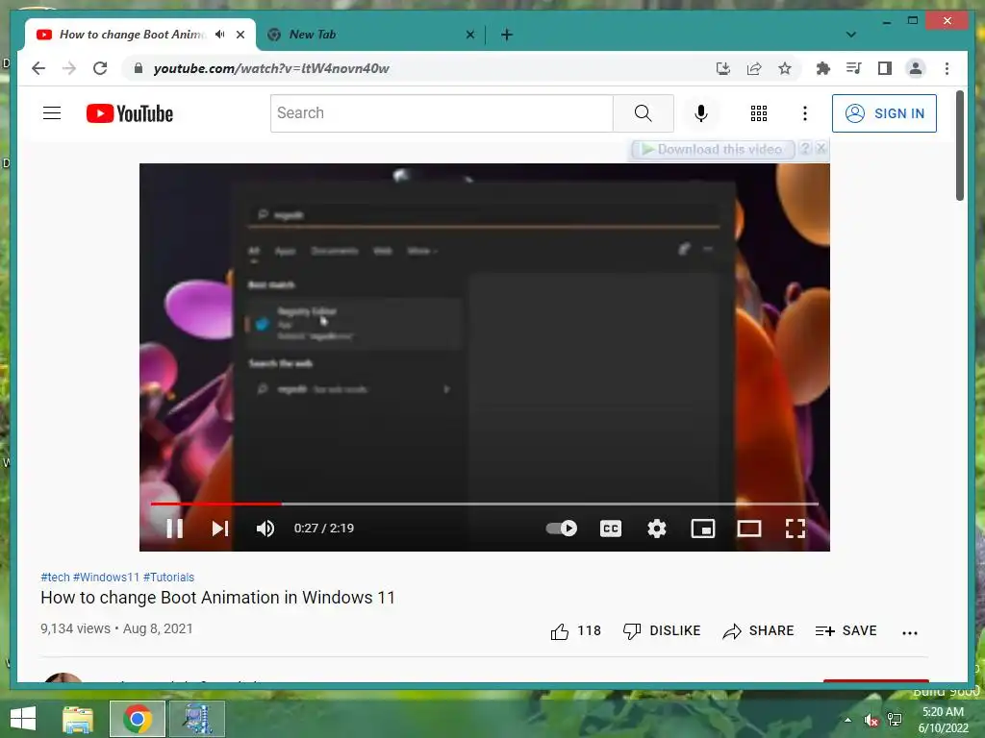Pause the YouTube video
The height and width of the screenshot is (738, 985).
click(x=175, y=529)
